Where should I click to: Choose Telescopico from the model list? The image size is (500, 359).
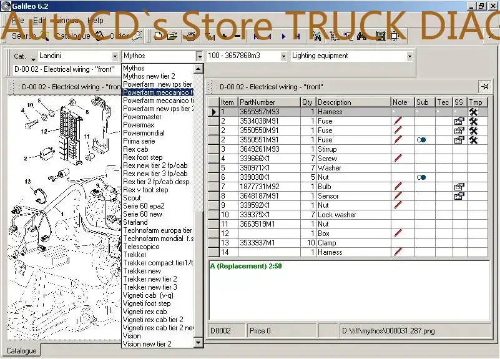tap(141, 247)
